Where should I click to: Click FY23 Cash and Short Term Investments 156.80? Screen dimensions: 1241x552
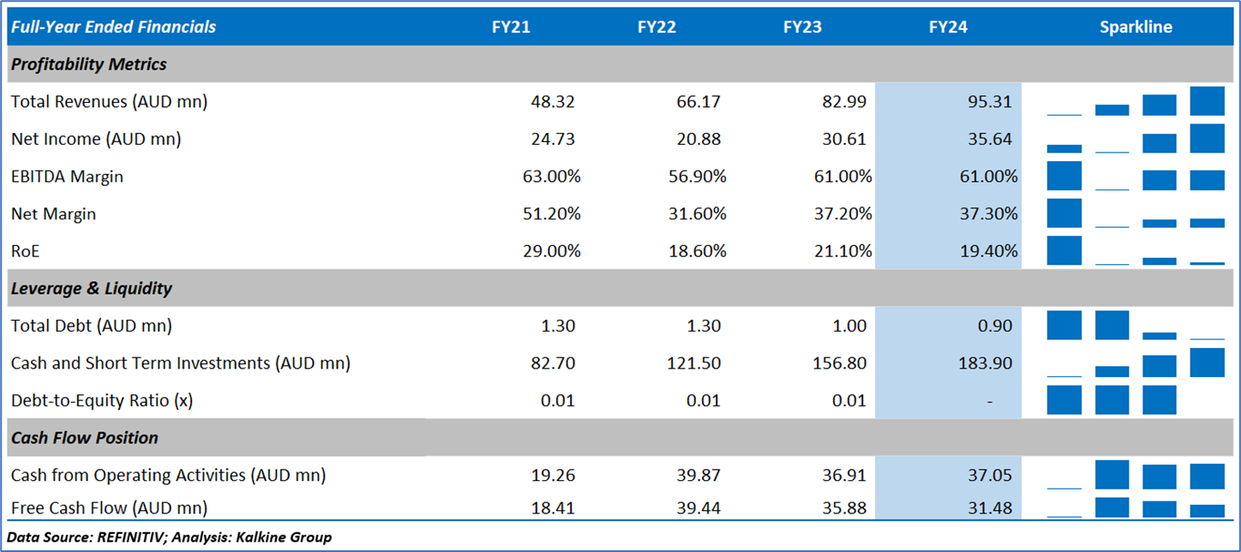coord(838,363)
